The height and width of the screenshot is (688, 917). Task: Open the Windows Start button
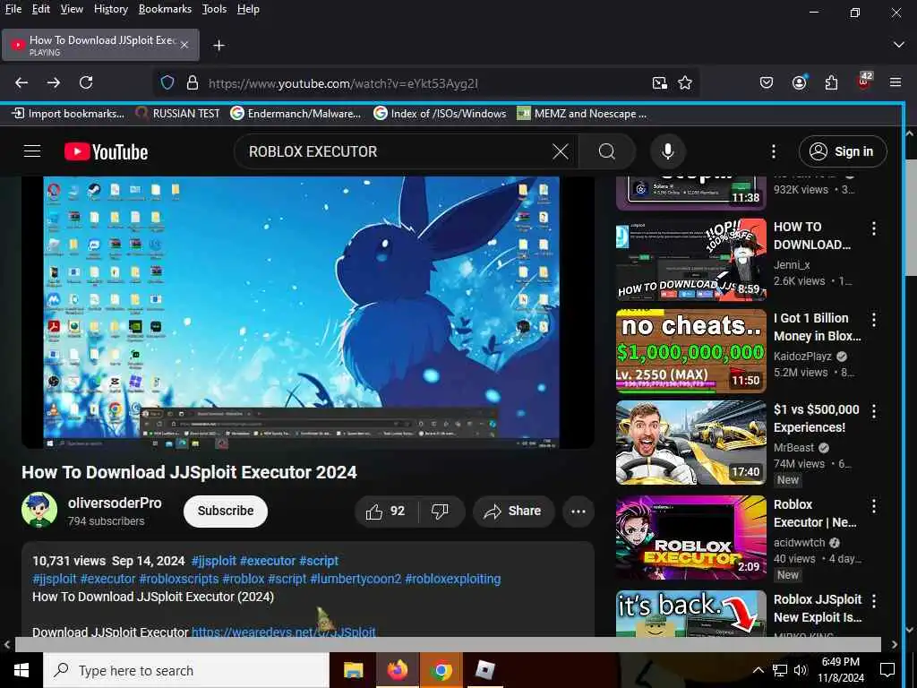(x=21, y=670)
